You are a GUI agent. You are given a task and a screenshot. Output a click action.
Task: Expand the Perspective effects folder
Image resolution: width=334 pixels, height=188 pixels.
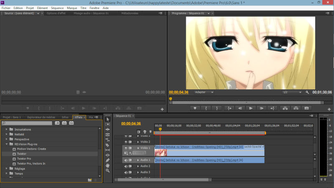6,139
